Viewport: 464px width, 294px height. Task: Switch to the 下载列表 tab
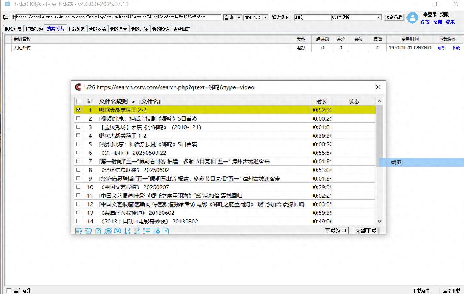click(76, 29)
